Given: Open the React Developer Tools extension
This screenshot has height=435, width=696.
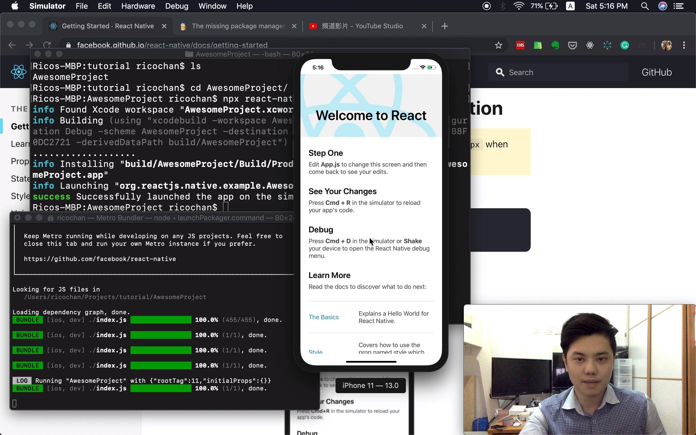Looking at the screenshot, I should click(590, 45).
